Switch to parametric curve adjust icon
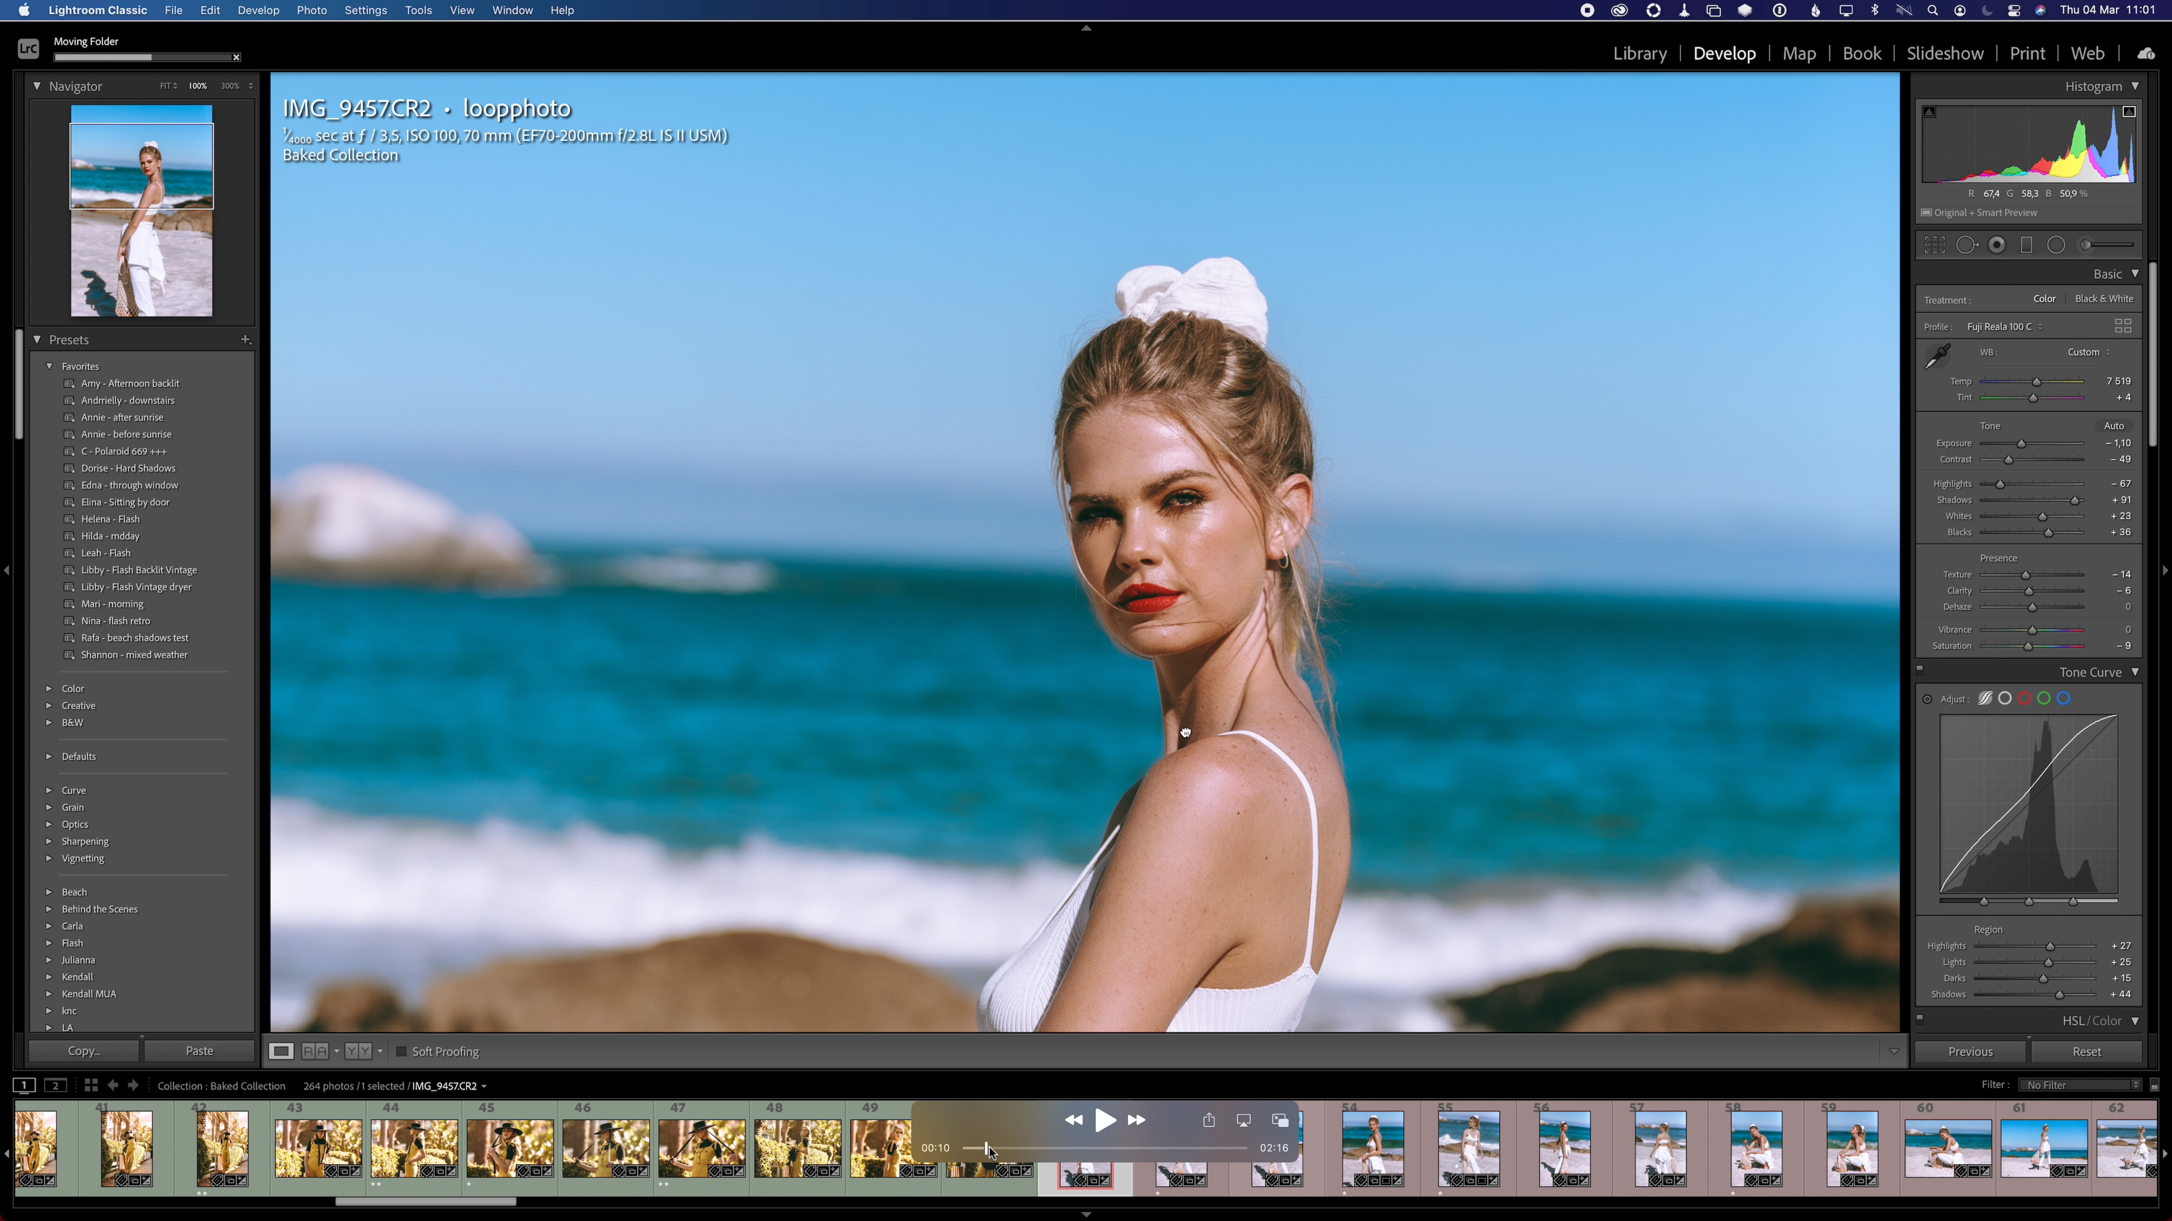The image size is (2172, 1221). (1985, 699)
